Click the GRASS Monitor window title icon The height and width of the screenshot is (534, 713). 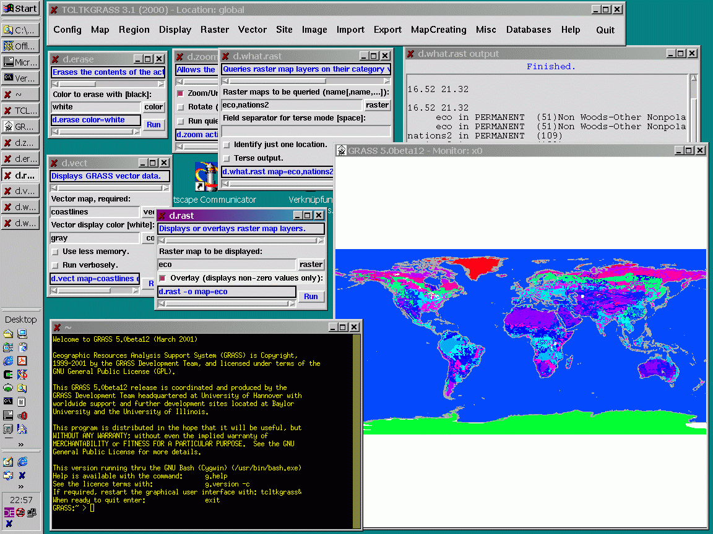click(x=341, y=151)
